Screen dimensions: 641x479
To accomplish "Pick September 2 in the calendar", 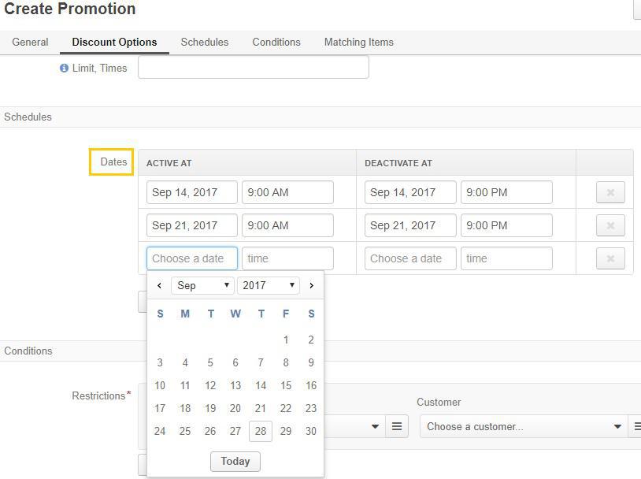I will click(x=311, y=340).
